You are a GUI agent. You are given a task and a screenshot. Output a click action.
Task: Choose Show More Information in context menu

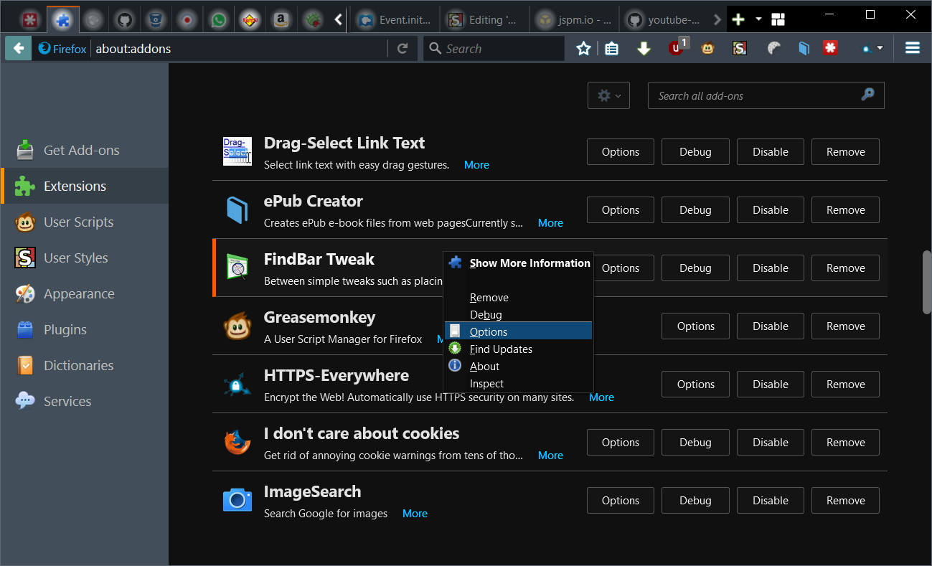519,263
